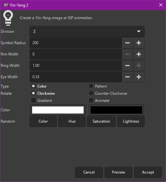Select the Pattern type radio button

click(x=91, y=86)
